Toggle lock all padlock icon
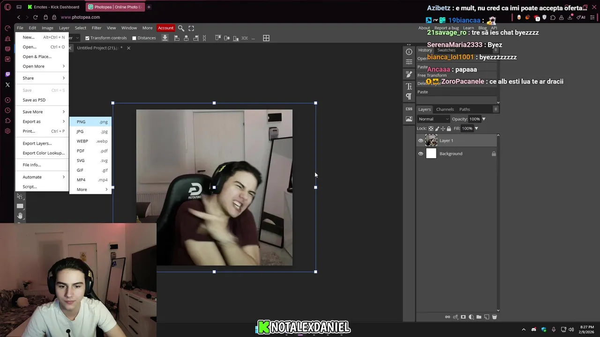This screenshot has width=600, height=337. click(x=449, y=128)
